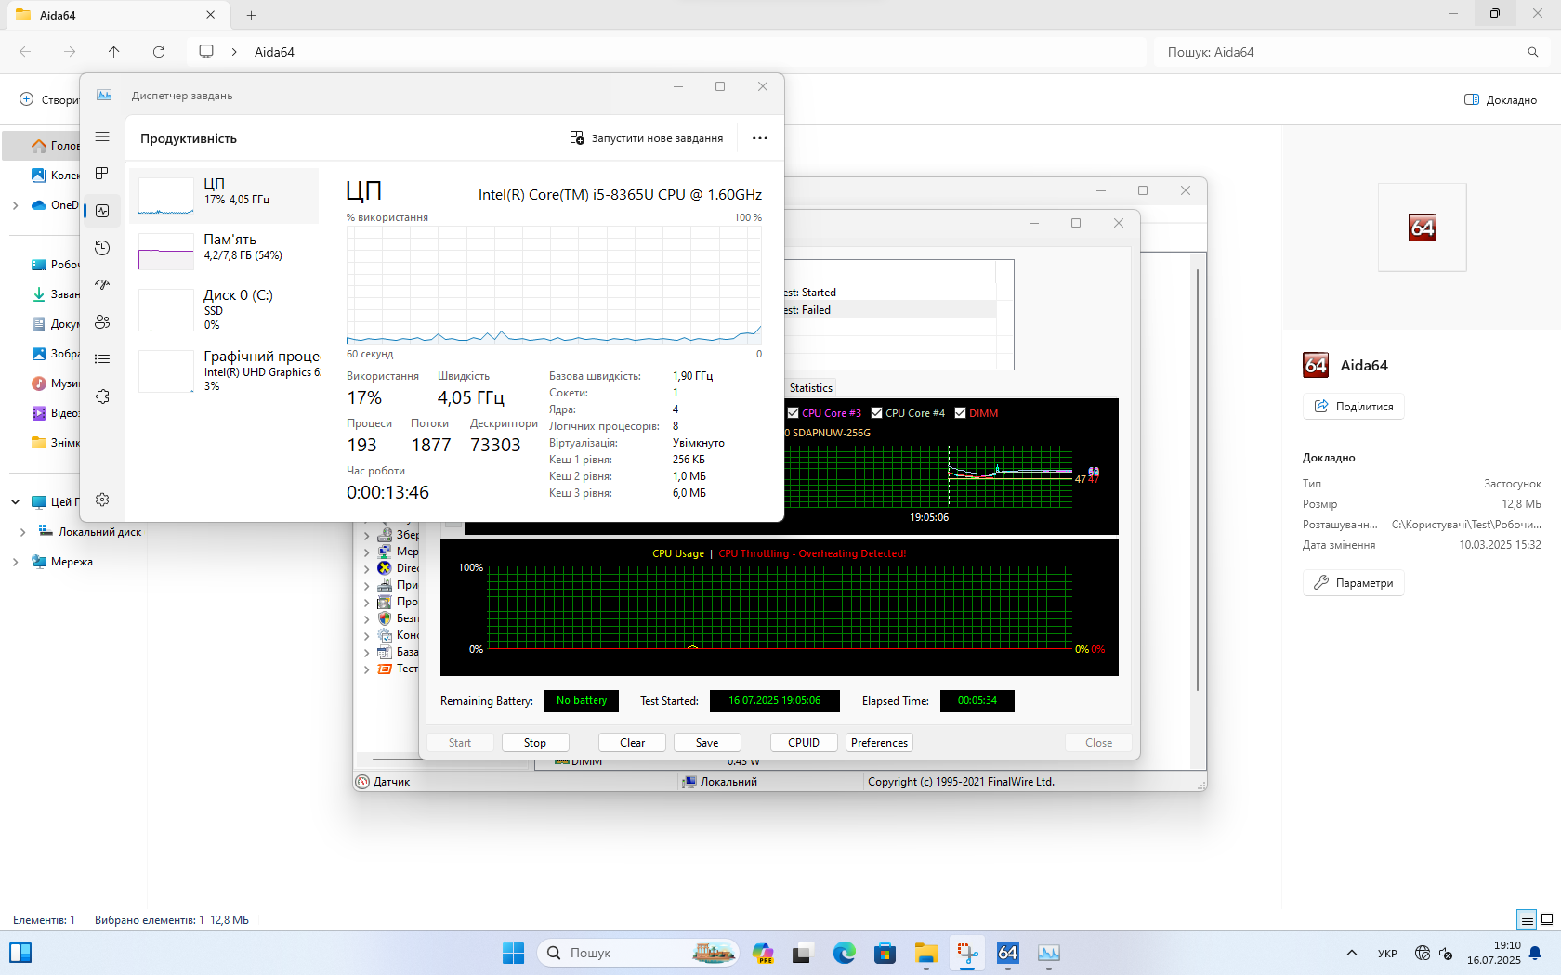Image resolution: width=1561 pixels, height=975 pixels.
Task: Switch to the Statistics tab
Action: (810, 388)
